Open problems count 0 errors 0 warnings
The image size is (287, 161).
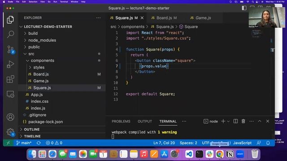click(54, 143)
